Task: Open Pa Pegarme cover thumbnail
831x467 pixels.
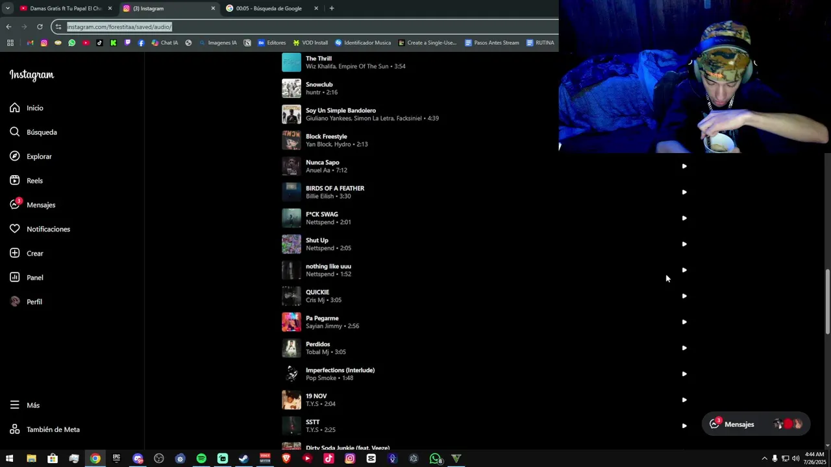Action: 291,322
